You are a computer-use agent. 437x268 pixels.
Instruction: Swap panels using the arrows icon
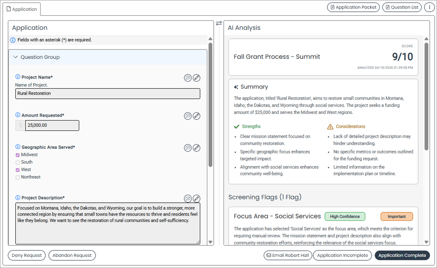click(219, 23)
